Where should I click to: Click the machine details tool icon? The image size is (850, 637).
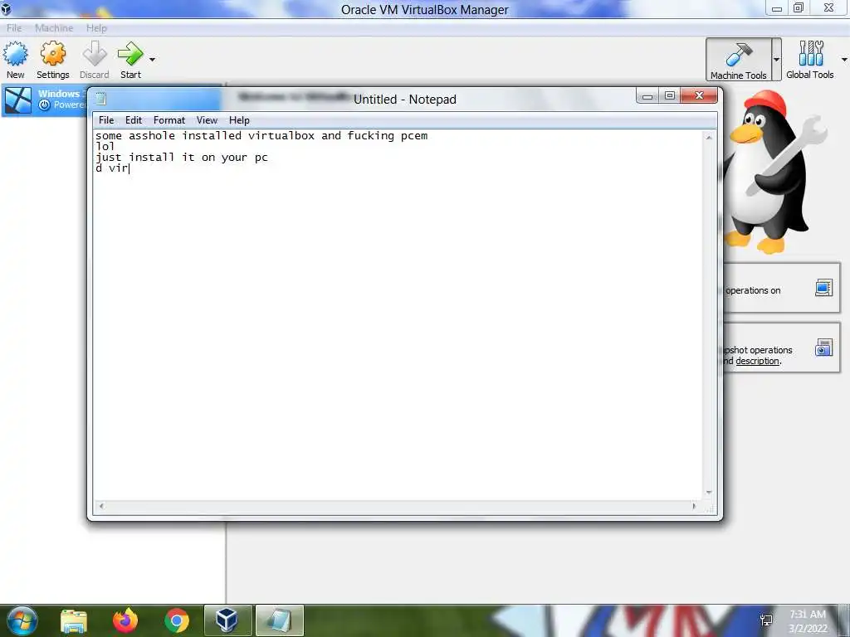click(x=823, y=288)
